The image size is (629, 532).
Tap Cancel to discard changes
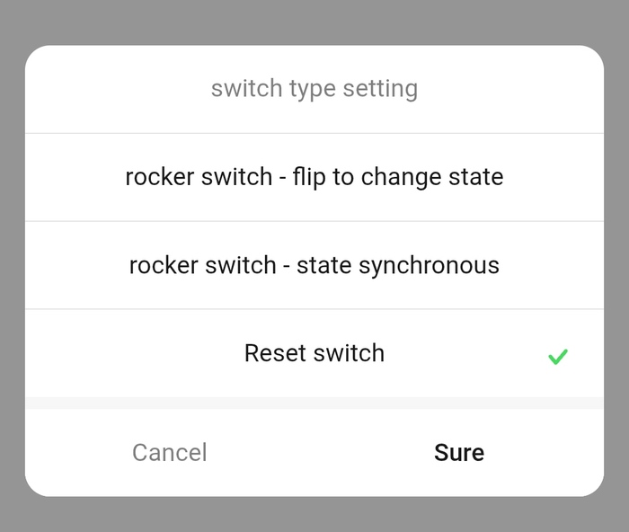tap(169, 452)
